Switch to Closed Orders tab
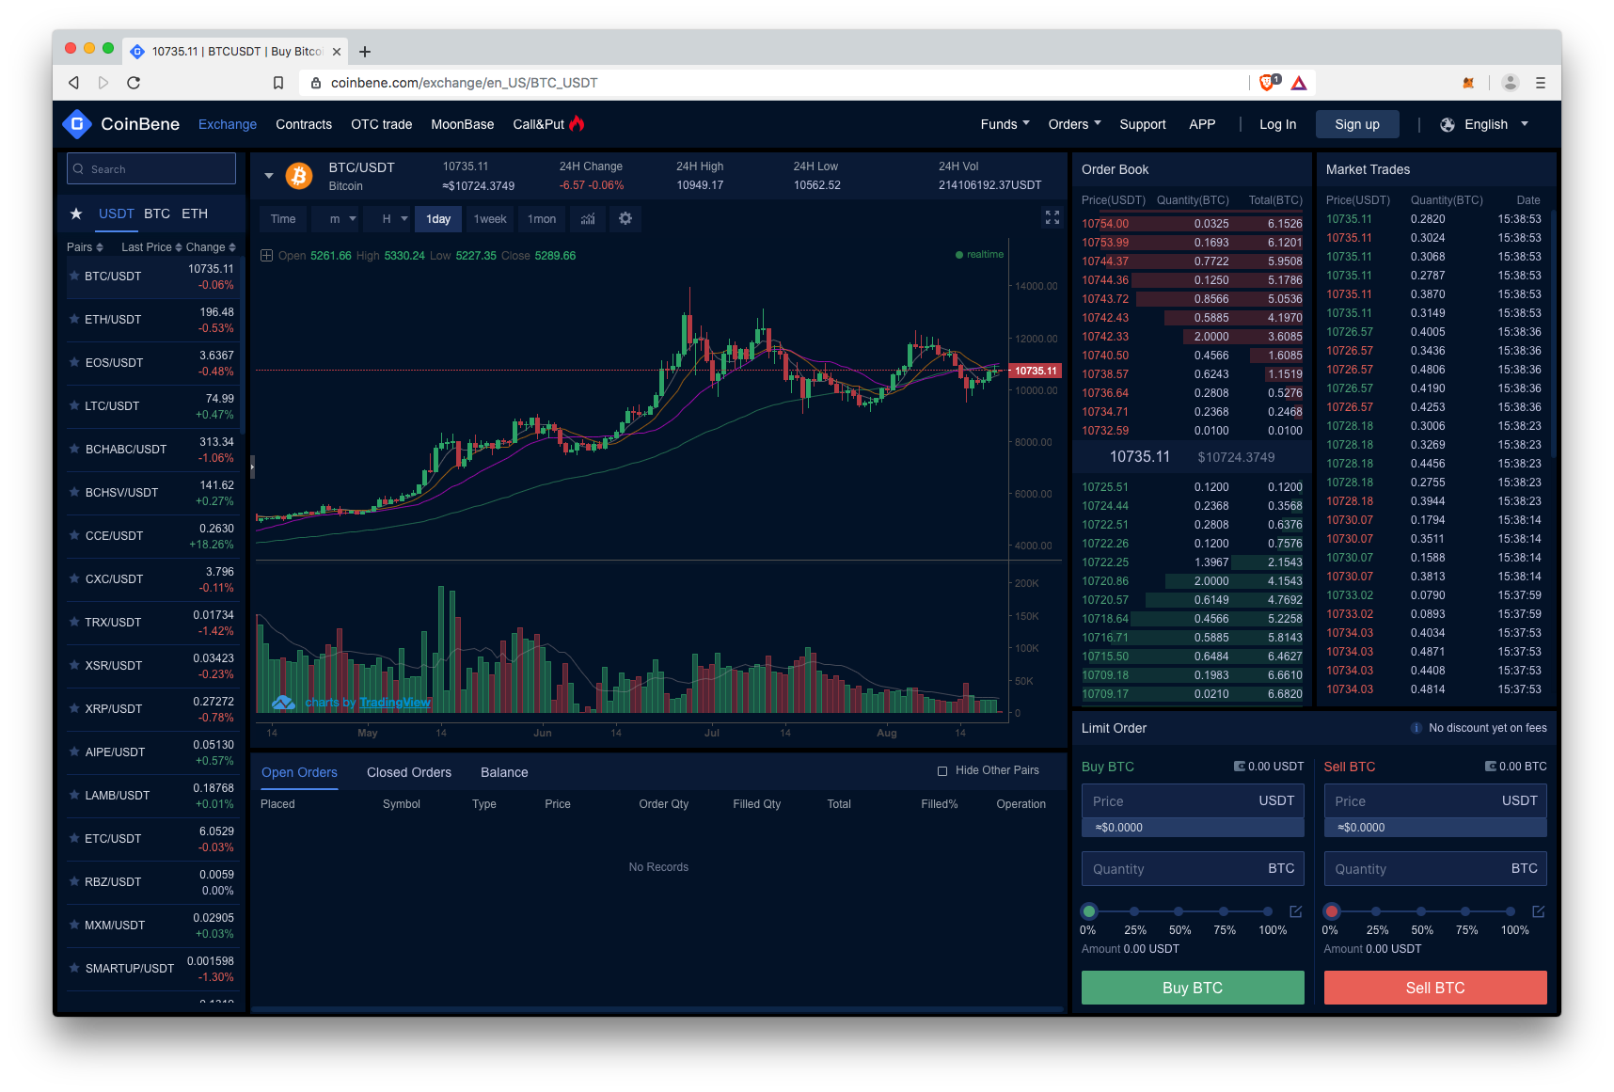This screenshot has height=1092, width=1614. click(409, 772)
